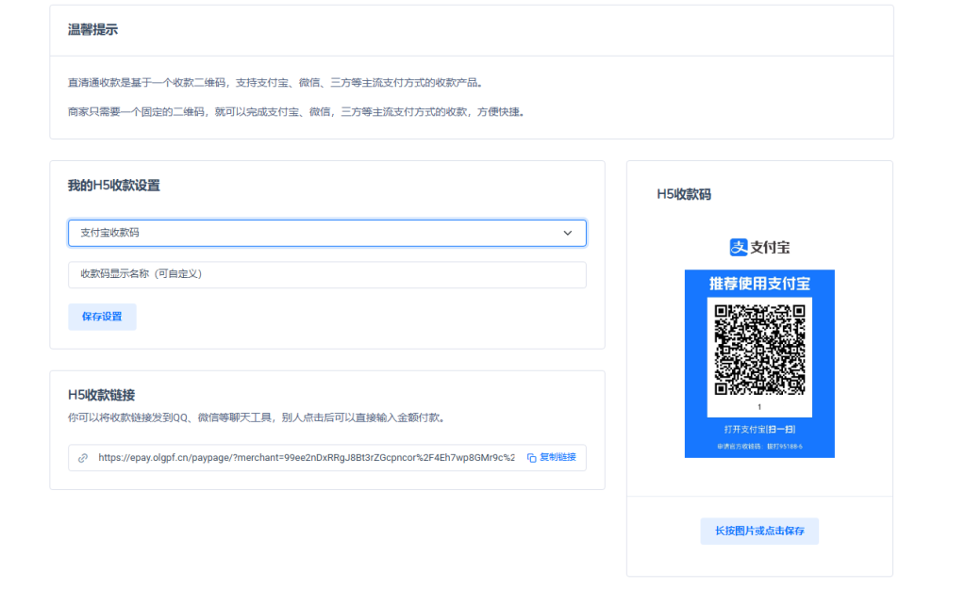Click 长按图片或点击保存 button
Image resolution: width=966 pixels, height=589 pixels.
[759, 532]
